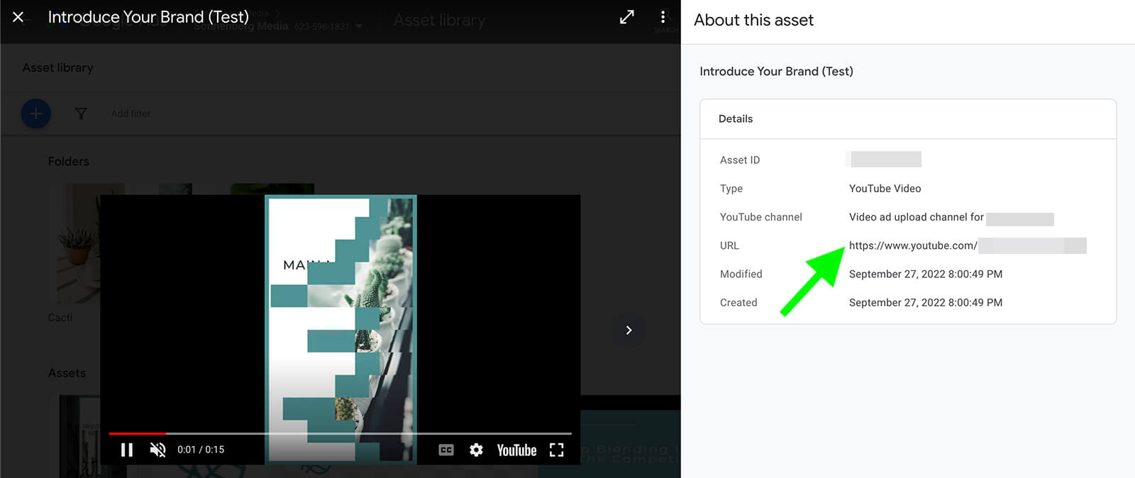
Task: Switch the video to fullscreen
Action: (x=557, y=450)
